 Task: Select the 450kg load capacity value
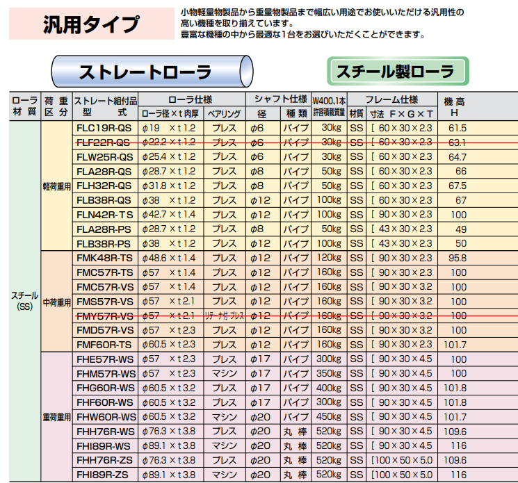(328, 417)
